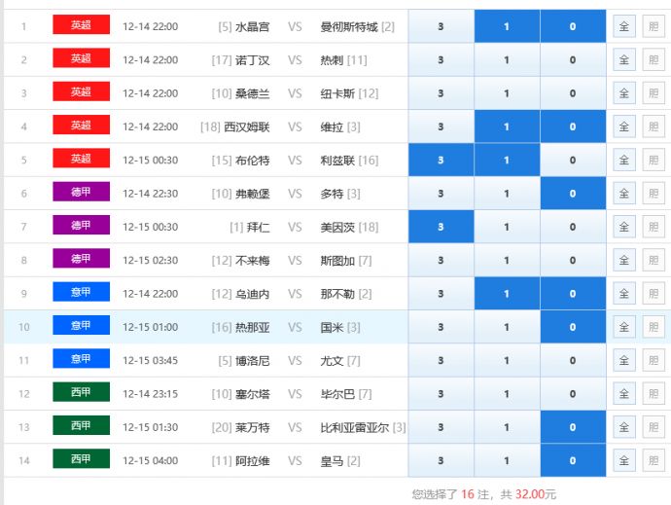Click the 德甲 league tag in row 6
Viewport: 671px width, 505px height.
[x=81, y=193]
